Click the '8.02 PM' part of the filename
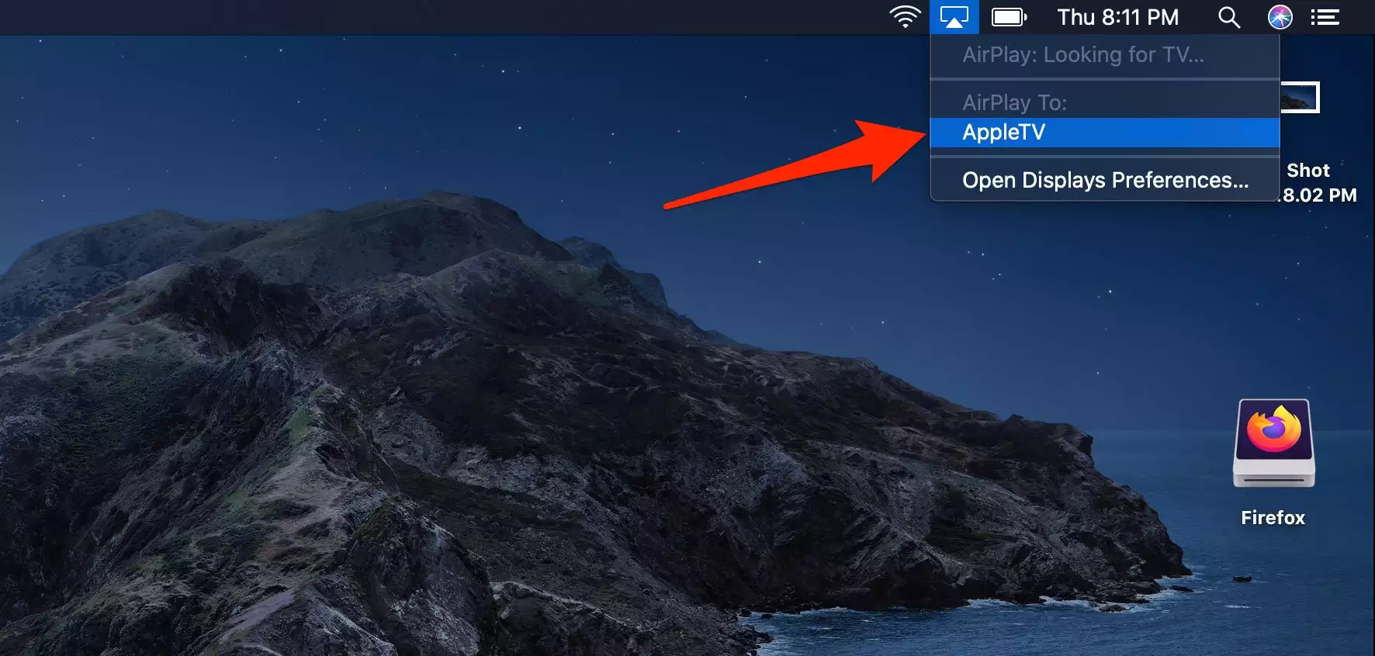1375x656 pixels. (x=1319, y=195)
